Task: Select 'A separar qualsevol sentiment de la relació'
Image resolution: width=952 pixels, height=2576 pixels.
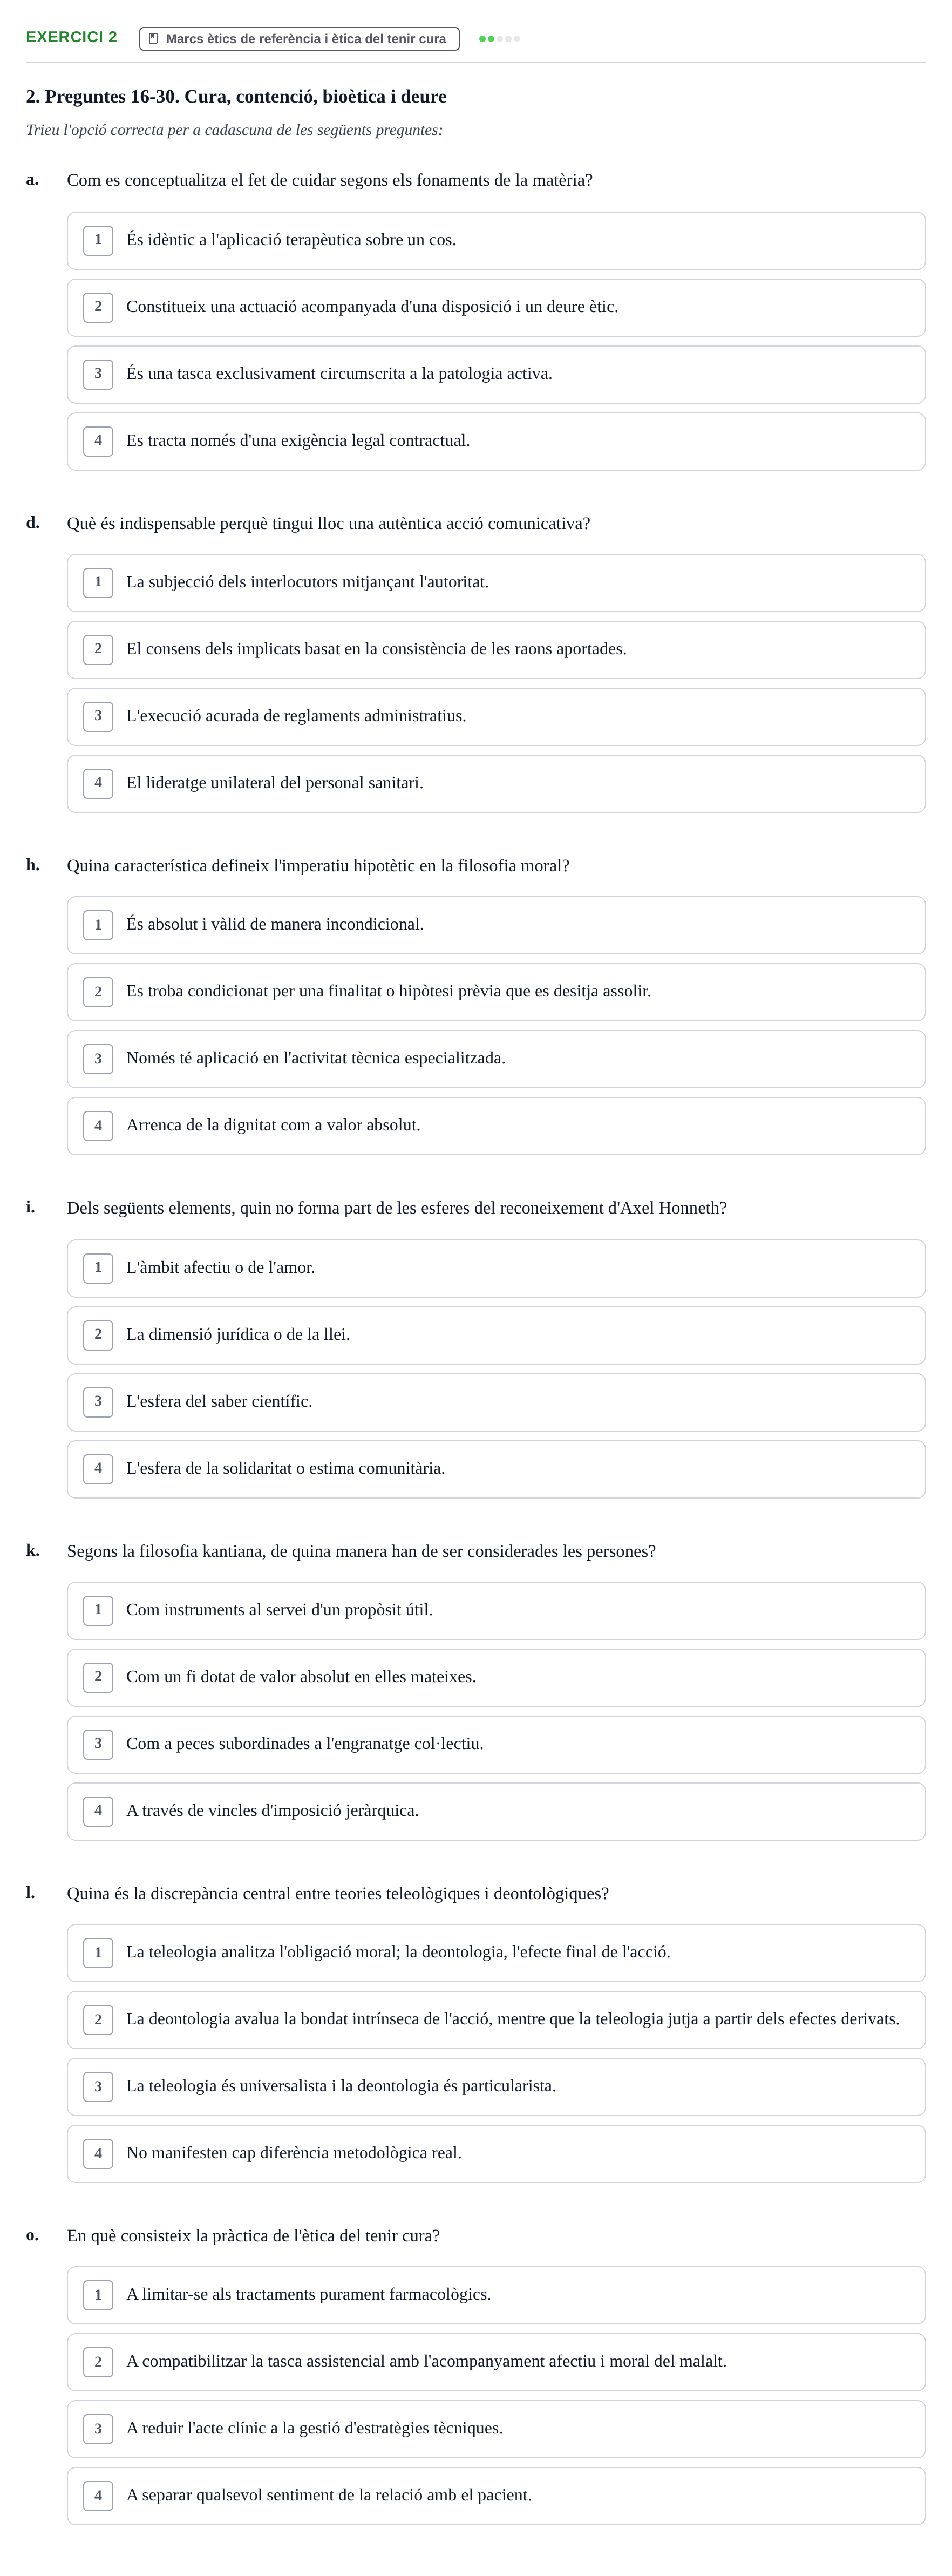Action: click(x=496, y=2496)
